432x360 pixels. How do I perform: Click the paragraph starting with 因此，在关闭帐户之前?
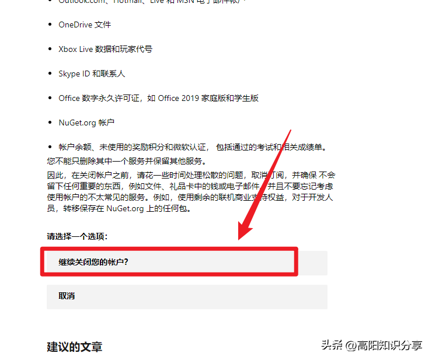coord(191,192)
